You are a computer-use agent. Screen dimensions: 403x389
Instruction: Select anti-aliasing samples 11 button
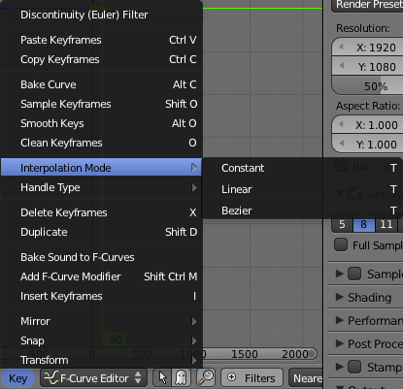tap(386, 224)
